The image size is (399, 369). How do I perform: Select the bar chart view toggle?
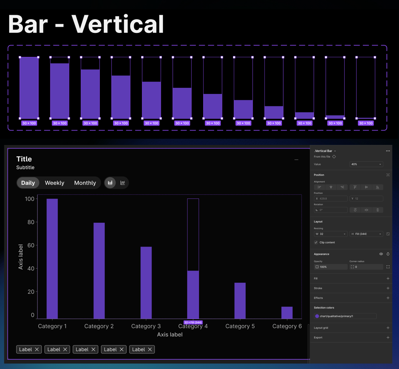(x=110, y=182)
